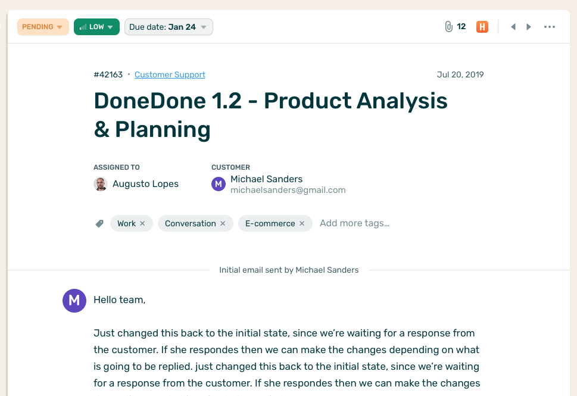The height and width of the screenshot is (396, 577).
Task: Remove the Conversation tag
Action: pos(223,224)
